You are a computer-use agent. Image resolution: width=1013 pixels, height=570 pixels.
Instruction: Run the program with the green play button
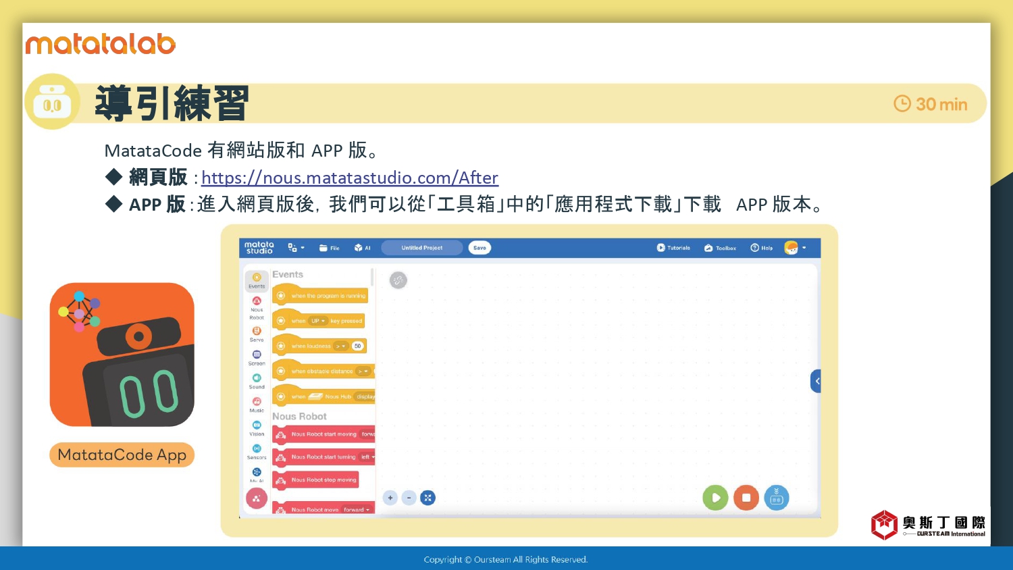point(715,498)
